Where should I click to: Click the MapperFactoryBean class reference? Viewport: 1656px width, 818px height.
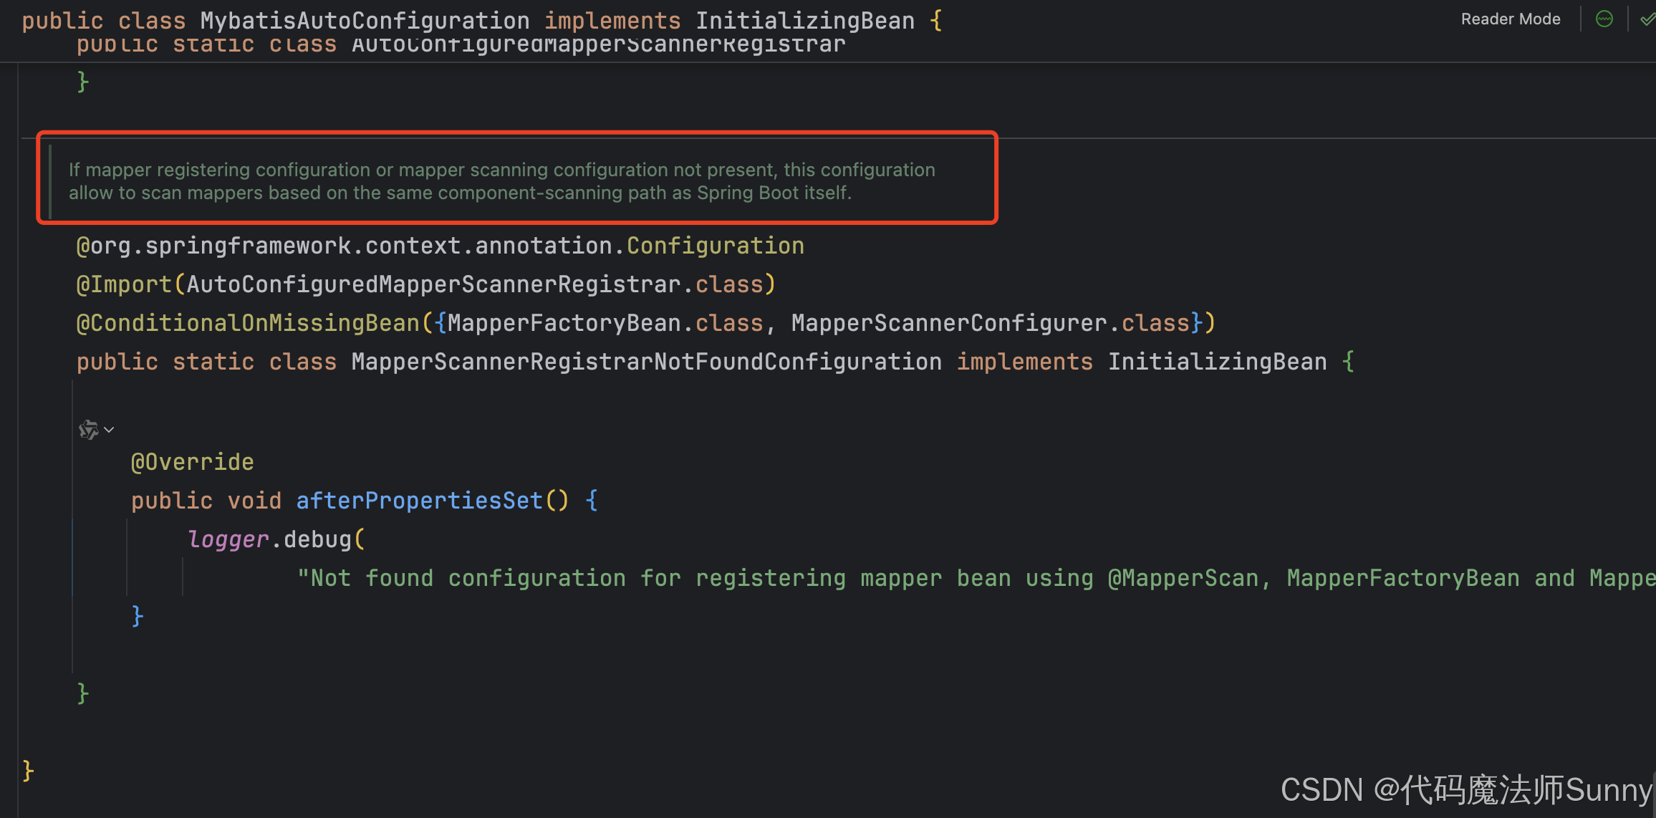(x=564, y=323)
